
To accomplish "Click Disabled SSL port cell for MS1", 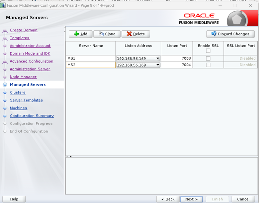I will [241, 58].
